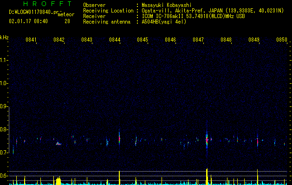Click the kHz axis unit label
The width and height of the screenshot is (292, 185).
coord(4,37)
